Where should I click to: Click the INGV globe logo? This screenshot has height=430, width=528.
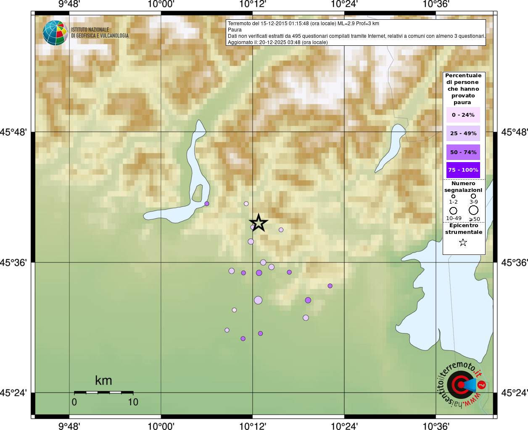[55, 33]
